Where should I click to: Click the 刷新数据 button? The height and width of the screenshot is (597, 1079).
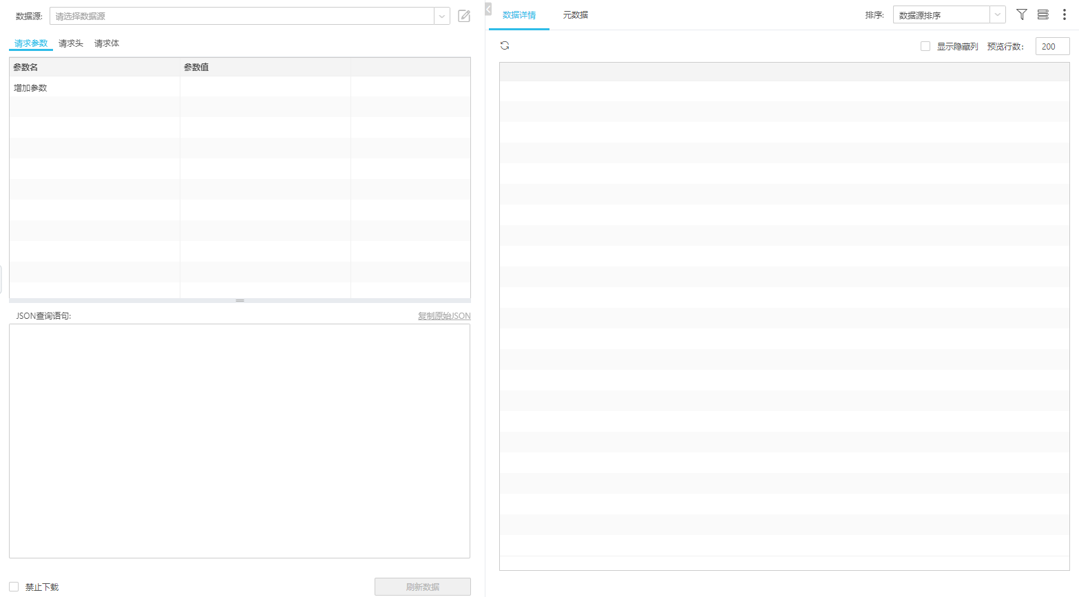(421, 586)
